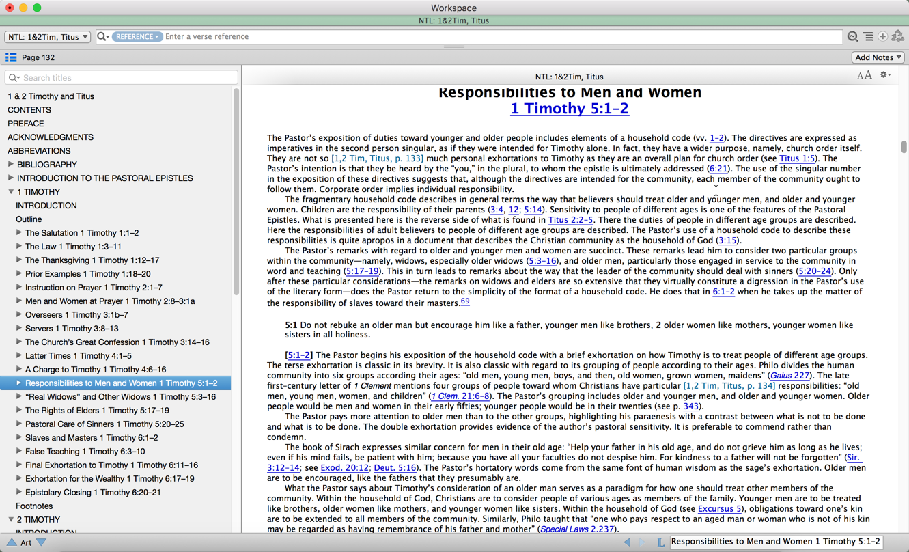909x552 pixels.
Task: Expand INTRODUCTION TO THE PASTORAL EPISTLES
Action: (11, 178)
